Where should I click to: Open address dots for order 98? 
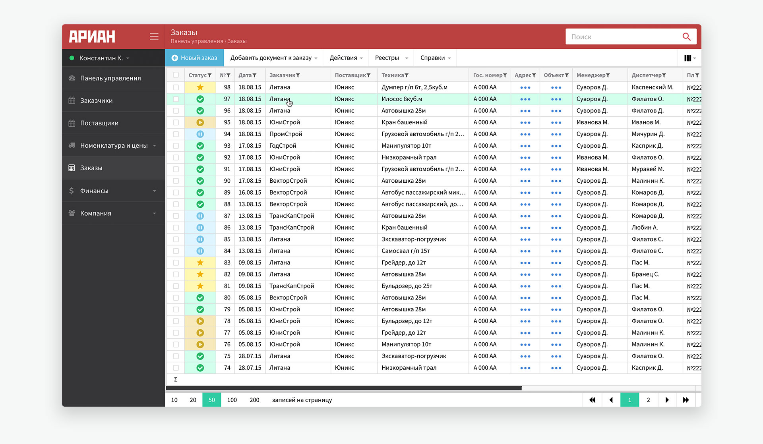point(525,88)
